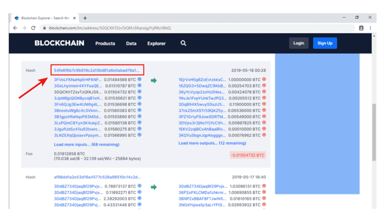Click the fee value 0.01812858 BTC
This screenshot has width=378, height=212.
(x=69, y=154)
